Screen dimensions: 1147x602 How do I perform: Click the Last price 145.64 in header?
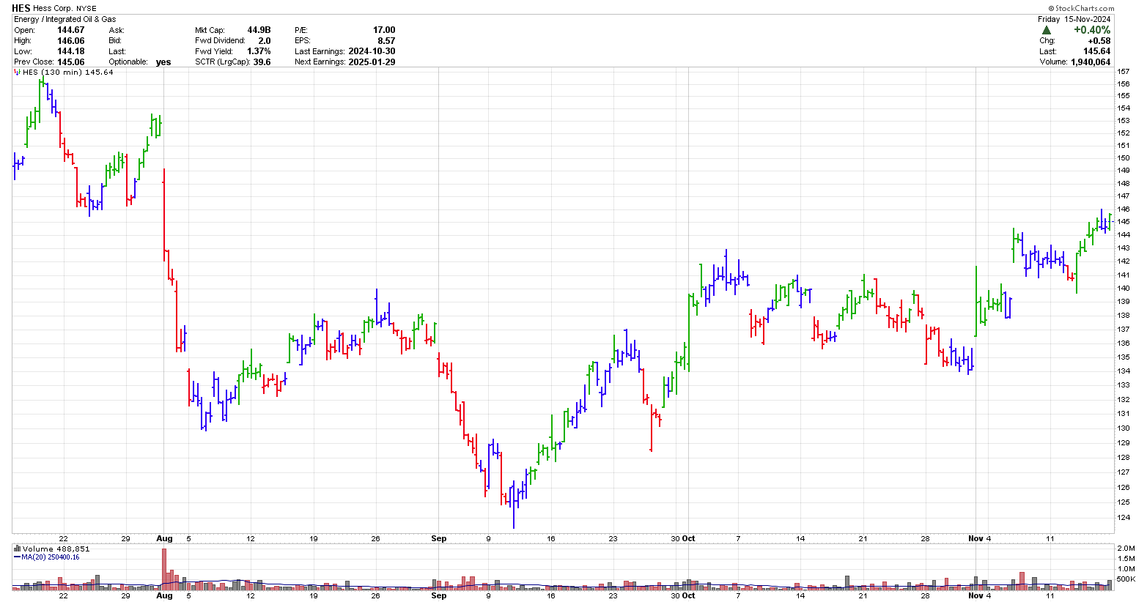(1097, 51)
